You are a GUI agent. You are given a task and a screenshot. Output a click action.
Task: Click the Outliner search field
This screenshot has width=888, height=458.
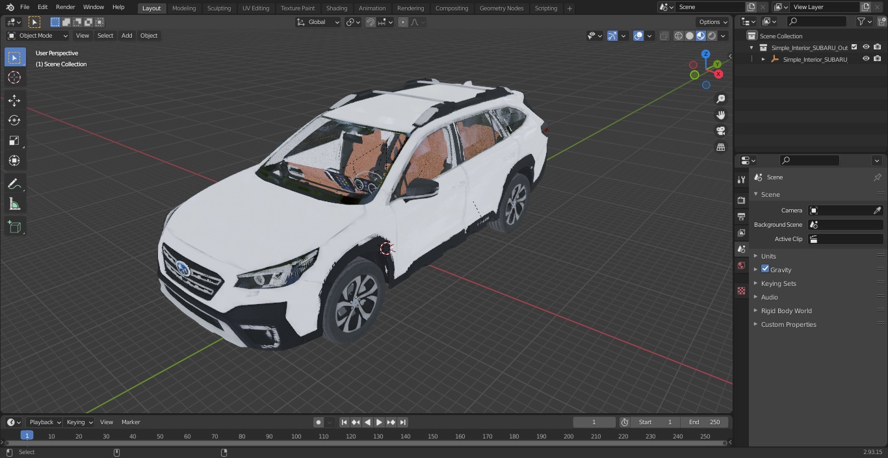pyautogui.click(x=816, y=21)
